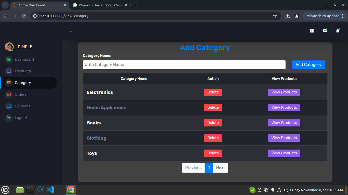Delete the Toys category
The height and width of the screenshot is (195, 348).
(x=213, y=153)
